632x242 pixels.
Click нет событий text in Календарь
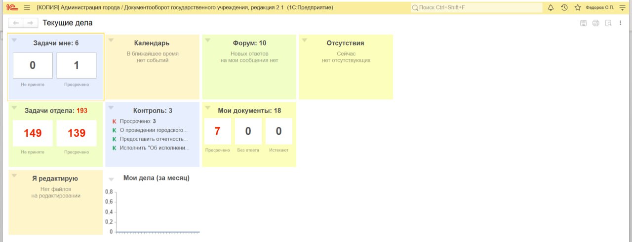[153, 60]
